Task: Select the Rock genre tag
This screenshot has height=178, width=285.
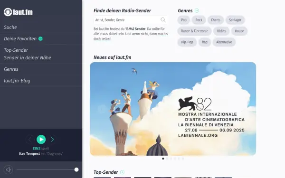Action: [x=199, y=20]
